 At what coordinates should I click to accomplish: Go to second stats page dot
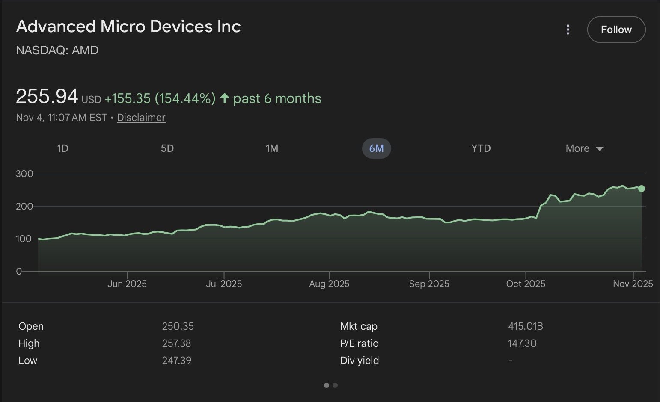tap(335, 385)
